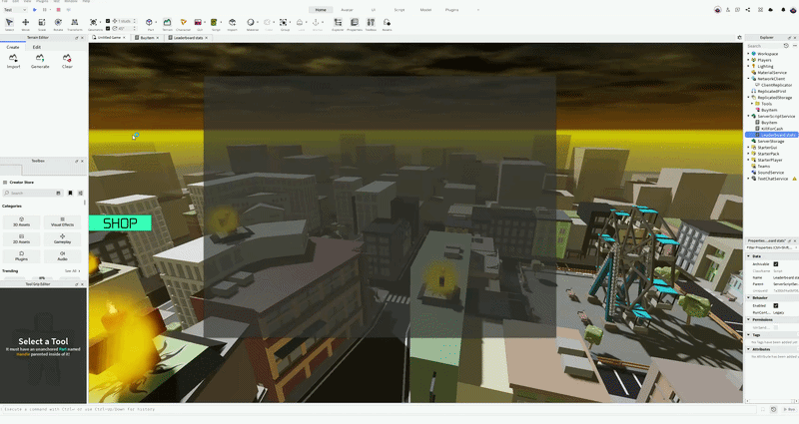
Task: Open the Leaderboard stats script tab
Action: coord(188,38)
